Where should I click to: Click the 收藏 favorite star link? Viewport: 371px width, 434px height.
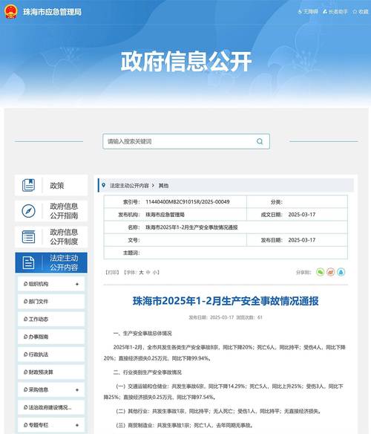click(361, 12)
